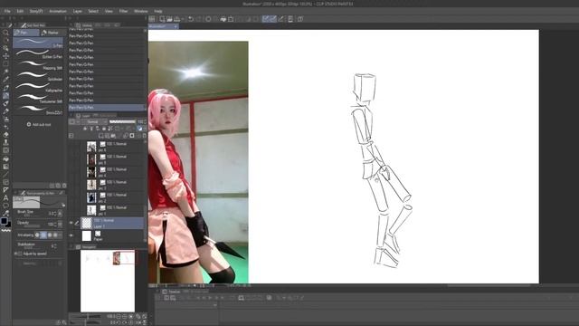Viewport: 579px width, 326px height.
Task: Expand the Tool property panel header
Action: 40,193
